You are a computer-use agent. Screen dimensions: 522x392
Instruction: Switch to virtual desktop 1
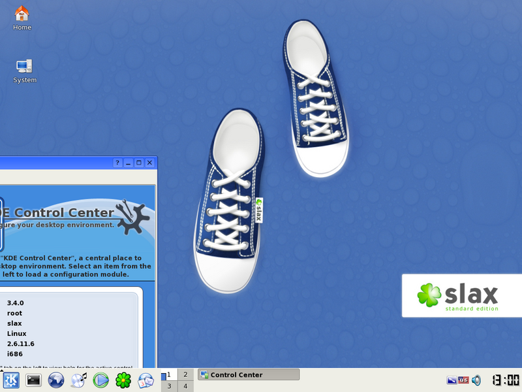(x=169, y=374)
